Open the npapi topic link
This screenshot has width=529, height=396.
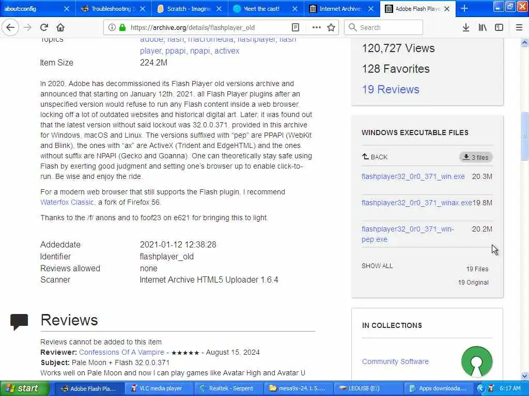[200, 51]
